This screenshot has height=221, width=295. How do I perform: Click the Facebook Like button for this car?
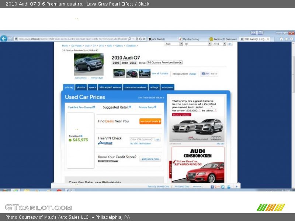(x=205, y=74)
